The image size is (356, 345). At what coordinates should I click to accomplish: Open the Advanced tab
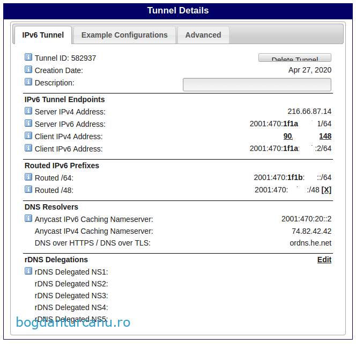tap(203, 35)
